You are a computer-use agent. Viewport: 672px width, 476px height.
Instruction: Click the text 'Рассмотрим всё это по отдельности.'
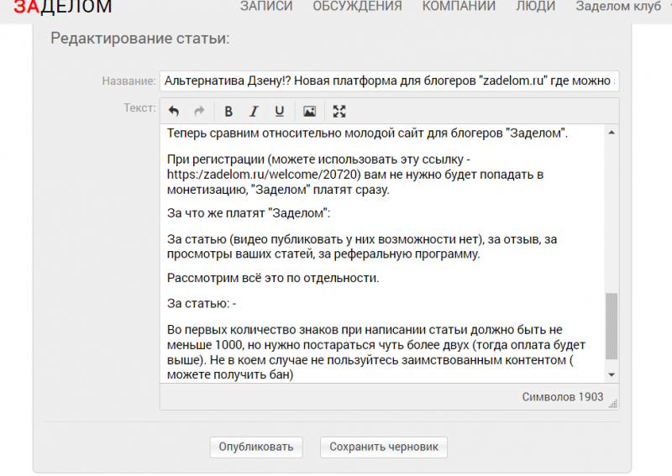[x=273, y=278]
